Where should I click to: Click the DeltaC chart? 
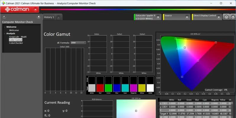[121, 54]
